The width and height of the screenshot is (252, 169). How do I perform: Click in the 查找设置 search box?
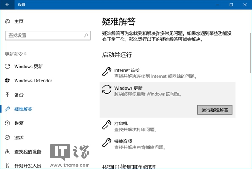[48, 36]
